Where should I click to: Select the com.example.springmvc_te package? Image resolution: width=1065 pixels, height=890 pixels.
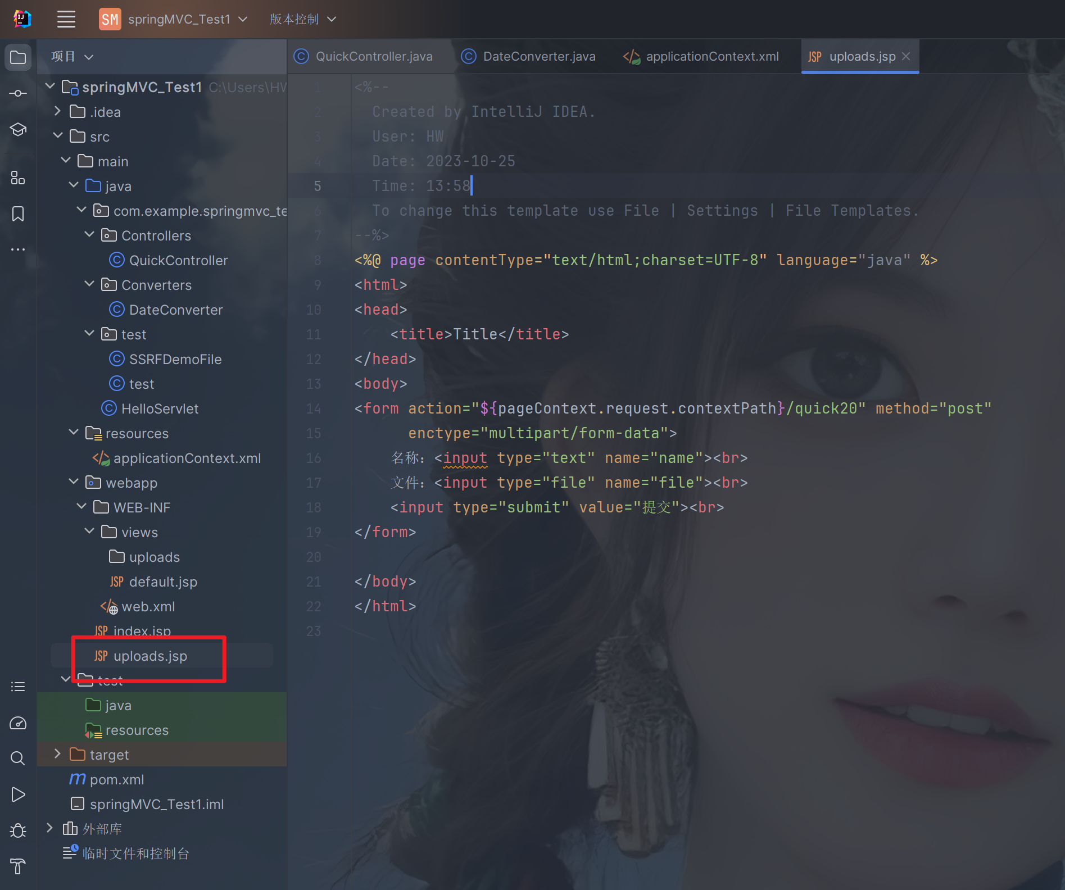tap(190, 211)
